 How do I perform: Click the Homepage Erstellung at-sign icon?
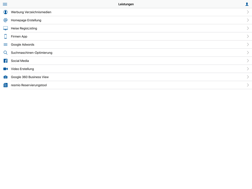coord(6,20)
